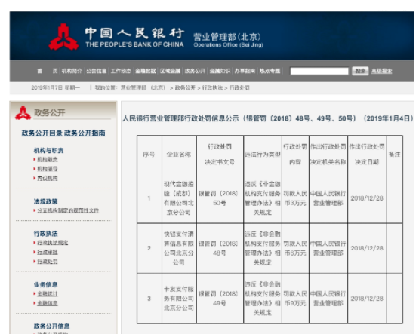
Task: Select the 区域金融 navigation item
Action: coord(170,71)
